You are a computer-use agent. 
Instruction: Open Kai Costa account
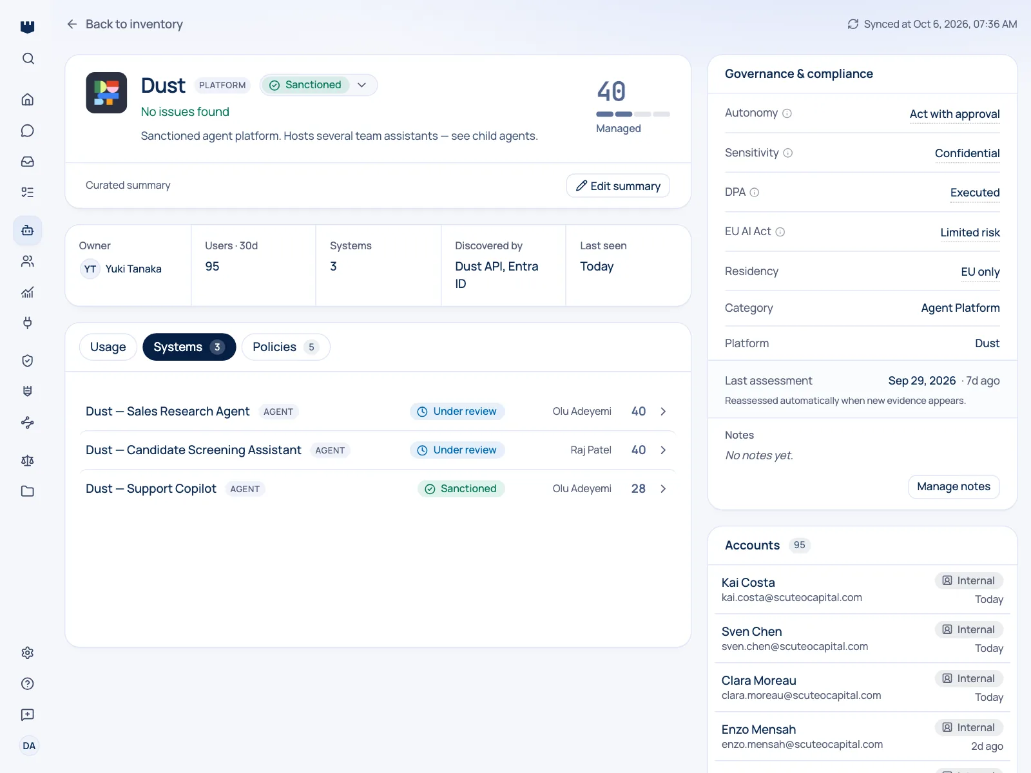click(x=862, y=589)
